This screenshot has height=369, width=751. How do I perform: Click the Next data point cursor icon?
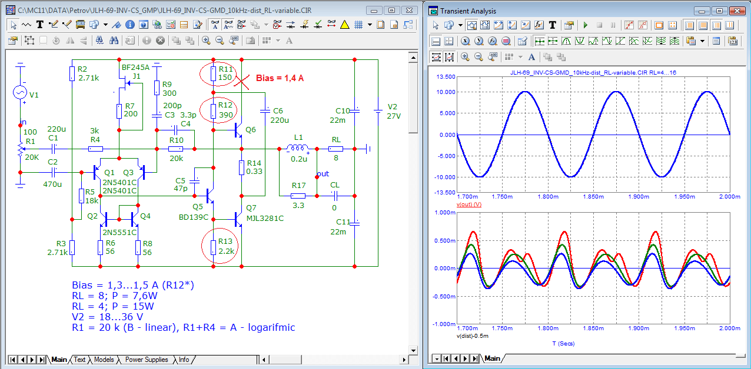tap(539, 41)
